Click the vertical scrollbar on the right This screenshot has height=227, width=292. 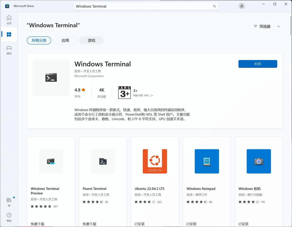(291, 26)
